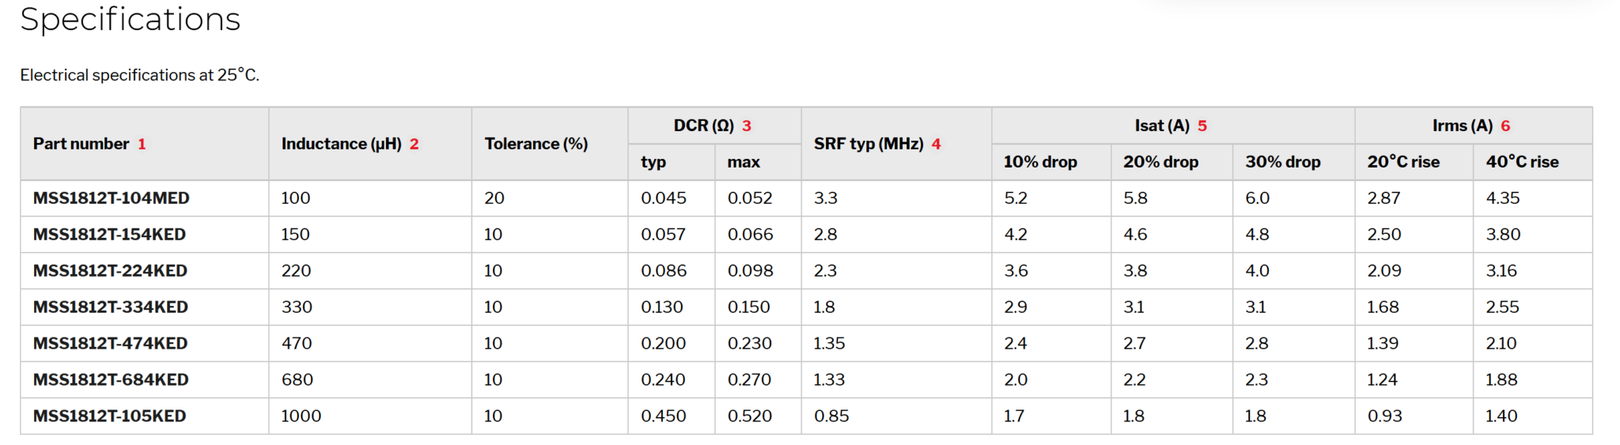Select the MSS1812T-154KED part link
This screenshot has height=445, width=1620.
(x=109, y=234)
